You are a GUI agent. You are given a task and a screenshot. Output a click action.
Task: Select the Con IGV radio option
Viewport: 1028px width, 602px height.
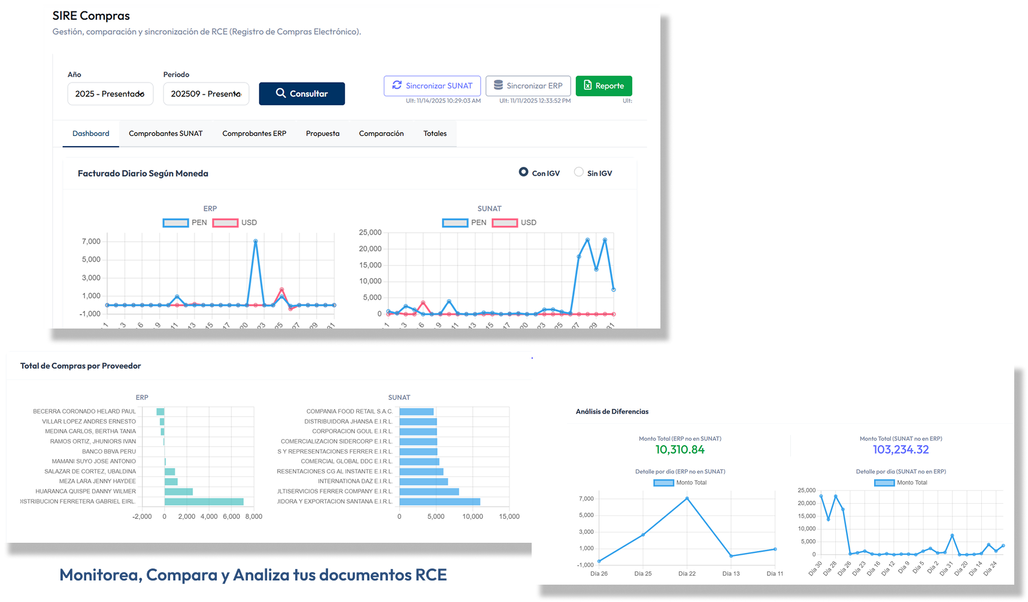point(523,172)
